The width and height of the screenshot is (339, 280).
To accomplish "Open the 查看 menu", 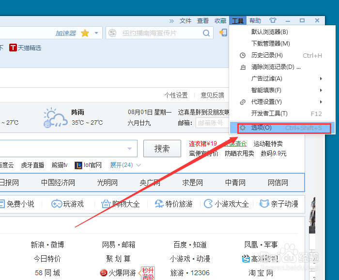I will click(x=203, y=21).
